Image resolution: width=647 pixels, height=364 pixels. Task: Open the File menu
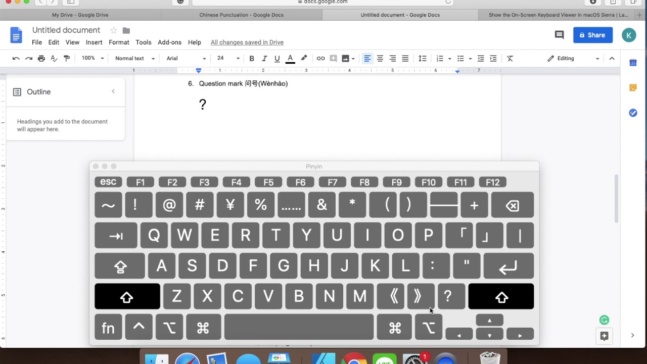click(37, 42)
